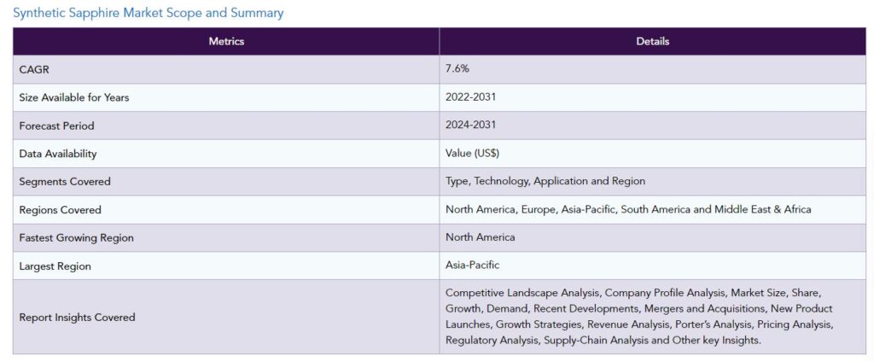Select the Data Availability label

coord(58,154)
